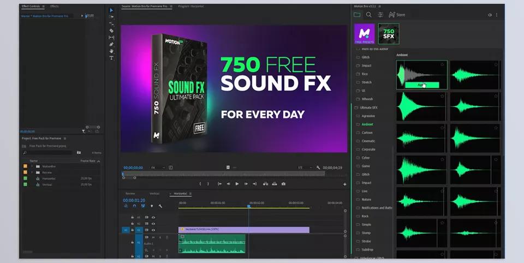Image resolution: width=524 pixels, height=263 pixels.
Task: Click Export Frame camera icon
Action: pyautogui.click(x=283, y=184)
